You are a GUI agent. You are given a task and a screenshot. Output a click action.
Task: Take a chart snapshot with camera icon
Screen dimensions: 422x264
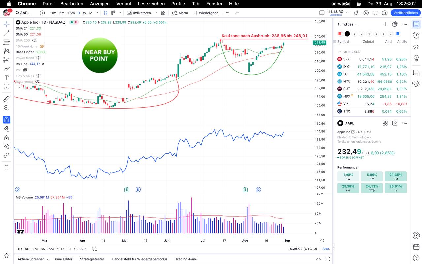coord(385,13)
